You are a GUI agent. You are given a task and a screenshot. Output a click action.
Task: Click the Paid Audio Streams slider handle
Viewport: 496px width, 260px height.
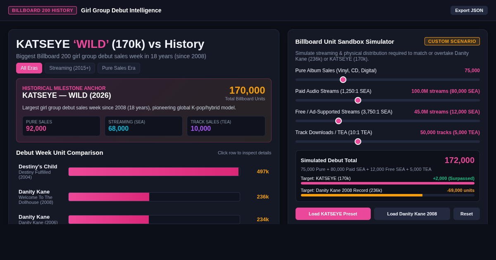[x=358, y=100]
